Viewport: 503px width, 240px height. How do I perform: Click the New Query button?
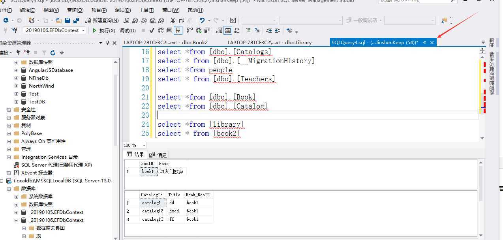pyautogui.click(x=102, y=20)
